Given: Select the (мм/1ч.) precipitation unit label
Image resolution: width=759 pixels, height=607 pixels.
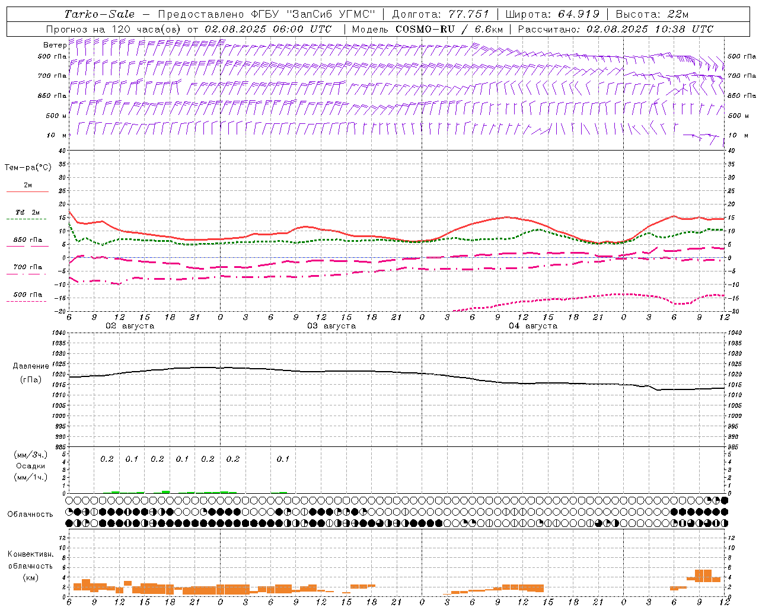Looking at the screenshot, I should point(31,477).
